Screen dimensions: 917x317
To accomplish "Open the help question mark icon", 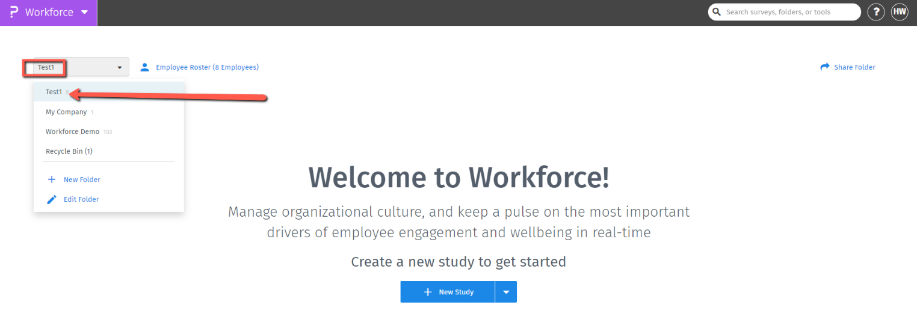I will tap(876, 12).
